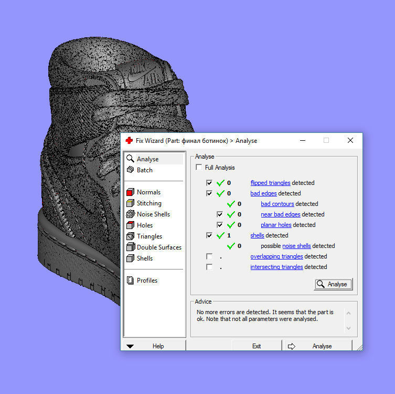Toggle the near bad edges checkbox

click(220, 214)
